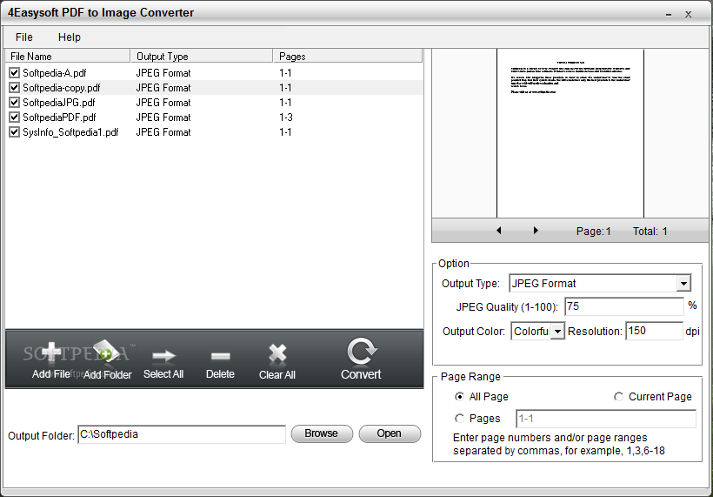Sort by Output Type column header
The image size is (713, 497).
(x=202, y=57)
